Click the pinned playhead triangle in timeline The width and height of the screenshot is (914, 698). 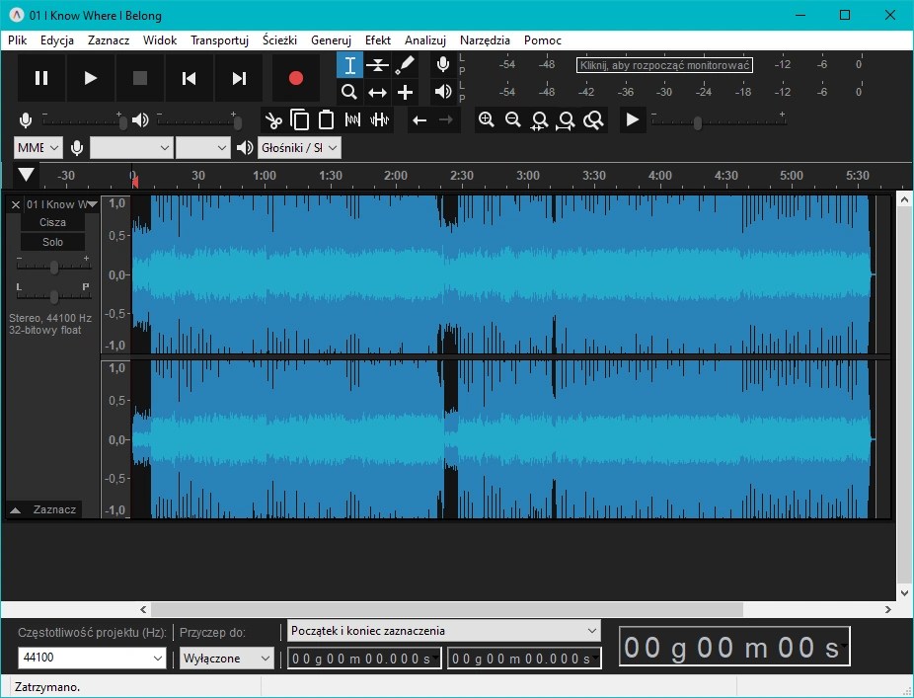27,175
